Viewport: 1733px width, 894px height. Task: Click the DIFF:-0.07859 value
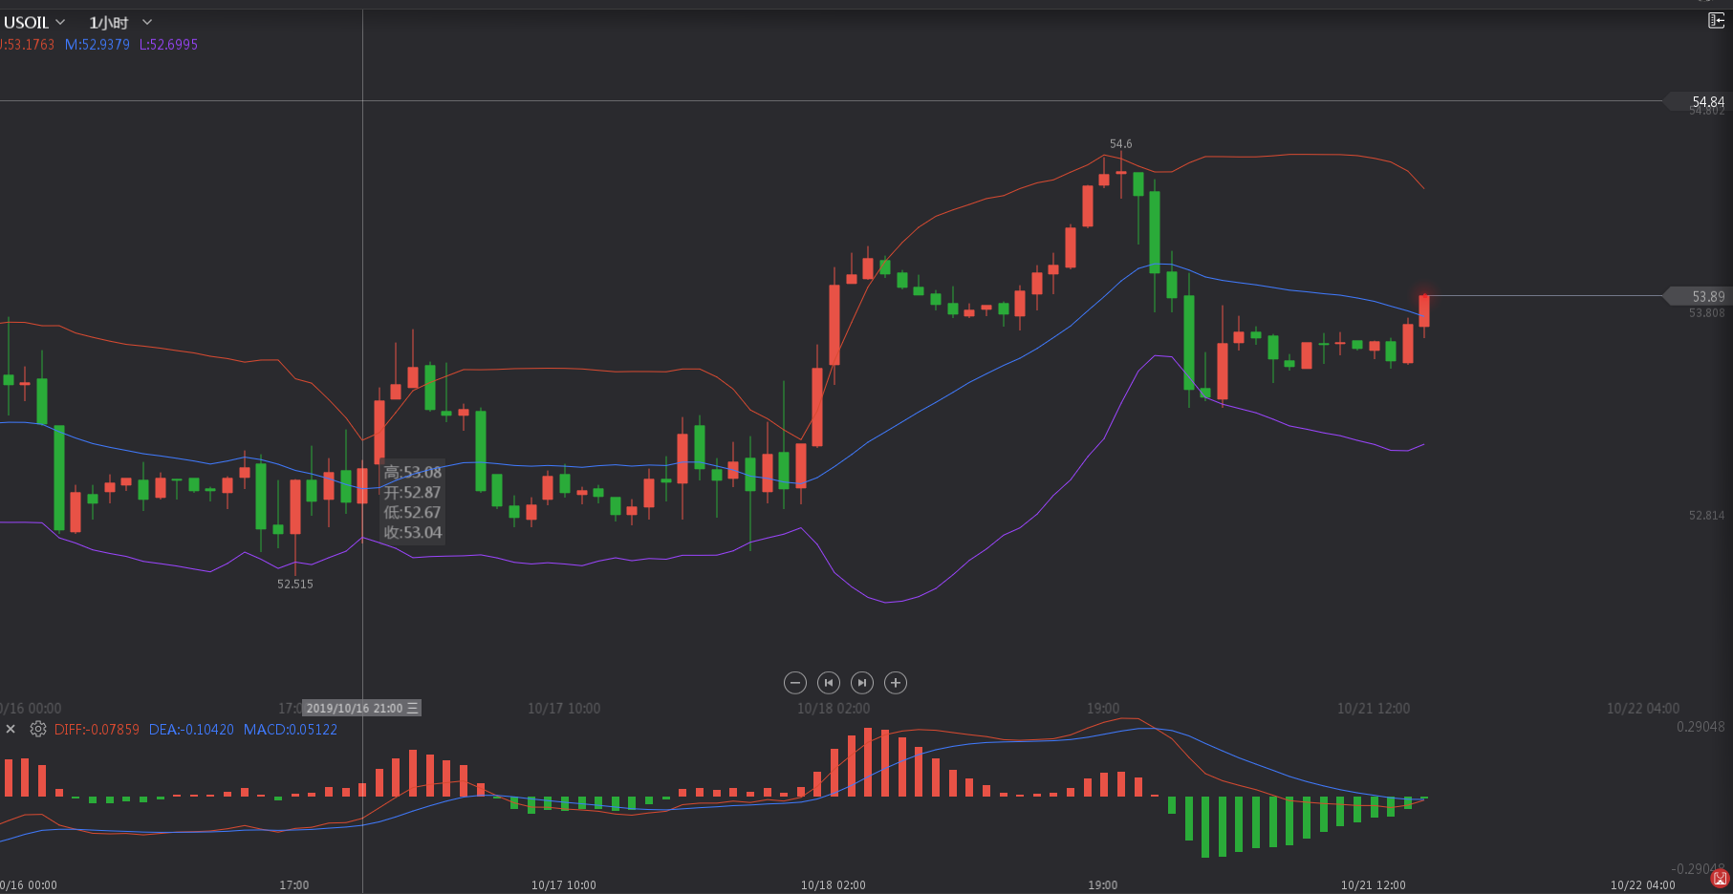[x=97, y=730]
